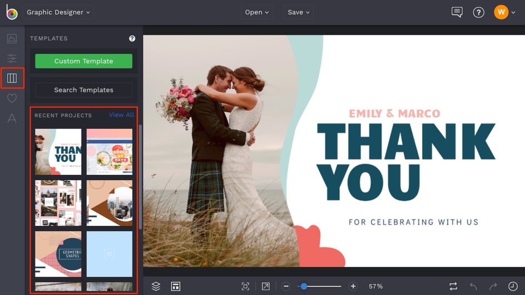
Task: Click the BeFunky logo icon
Action: (x=12, y=12)
